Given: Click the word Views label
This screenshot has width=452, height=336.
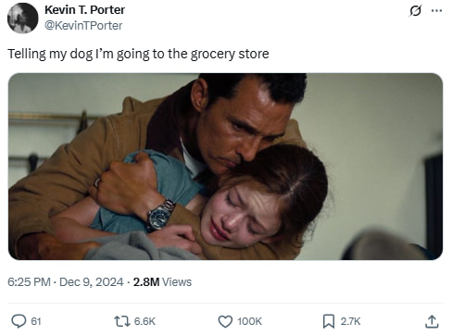Looking at the screenshot, I should 177,282.
